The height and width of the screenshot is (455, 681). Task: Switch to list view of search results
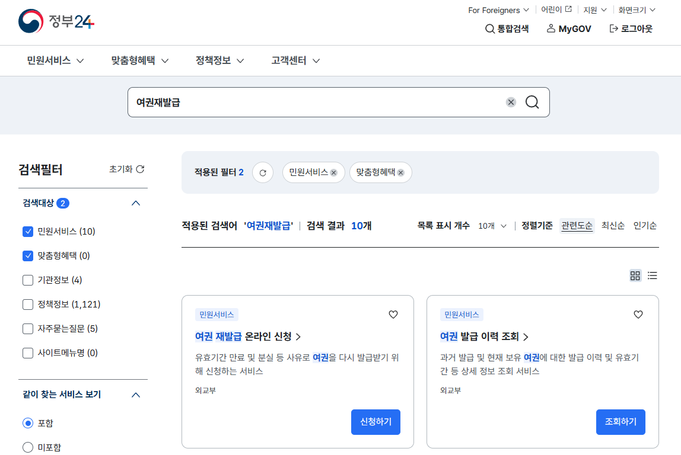(x=653, y=275)
